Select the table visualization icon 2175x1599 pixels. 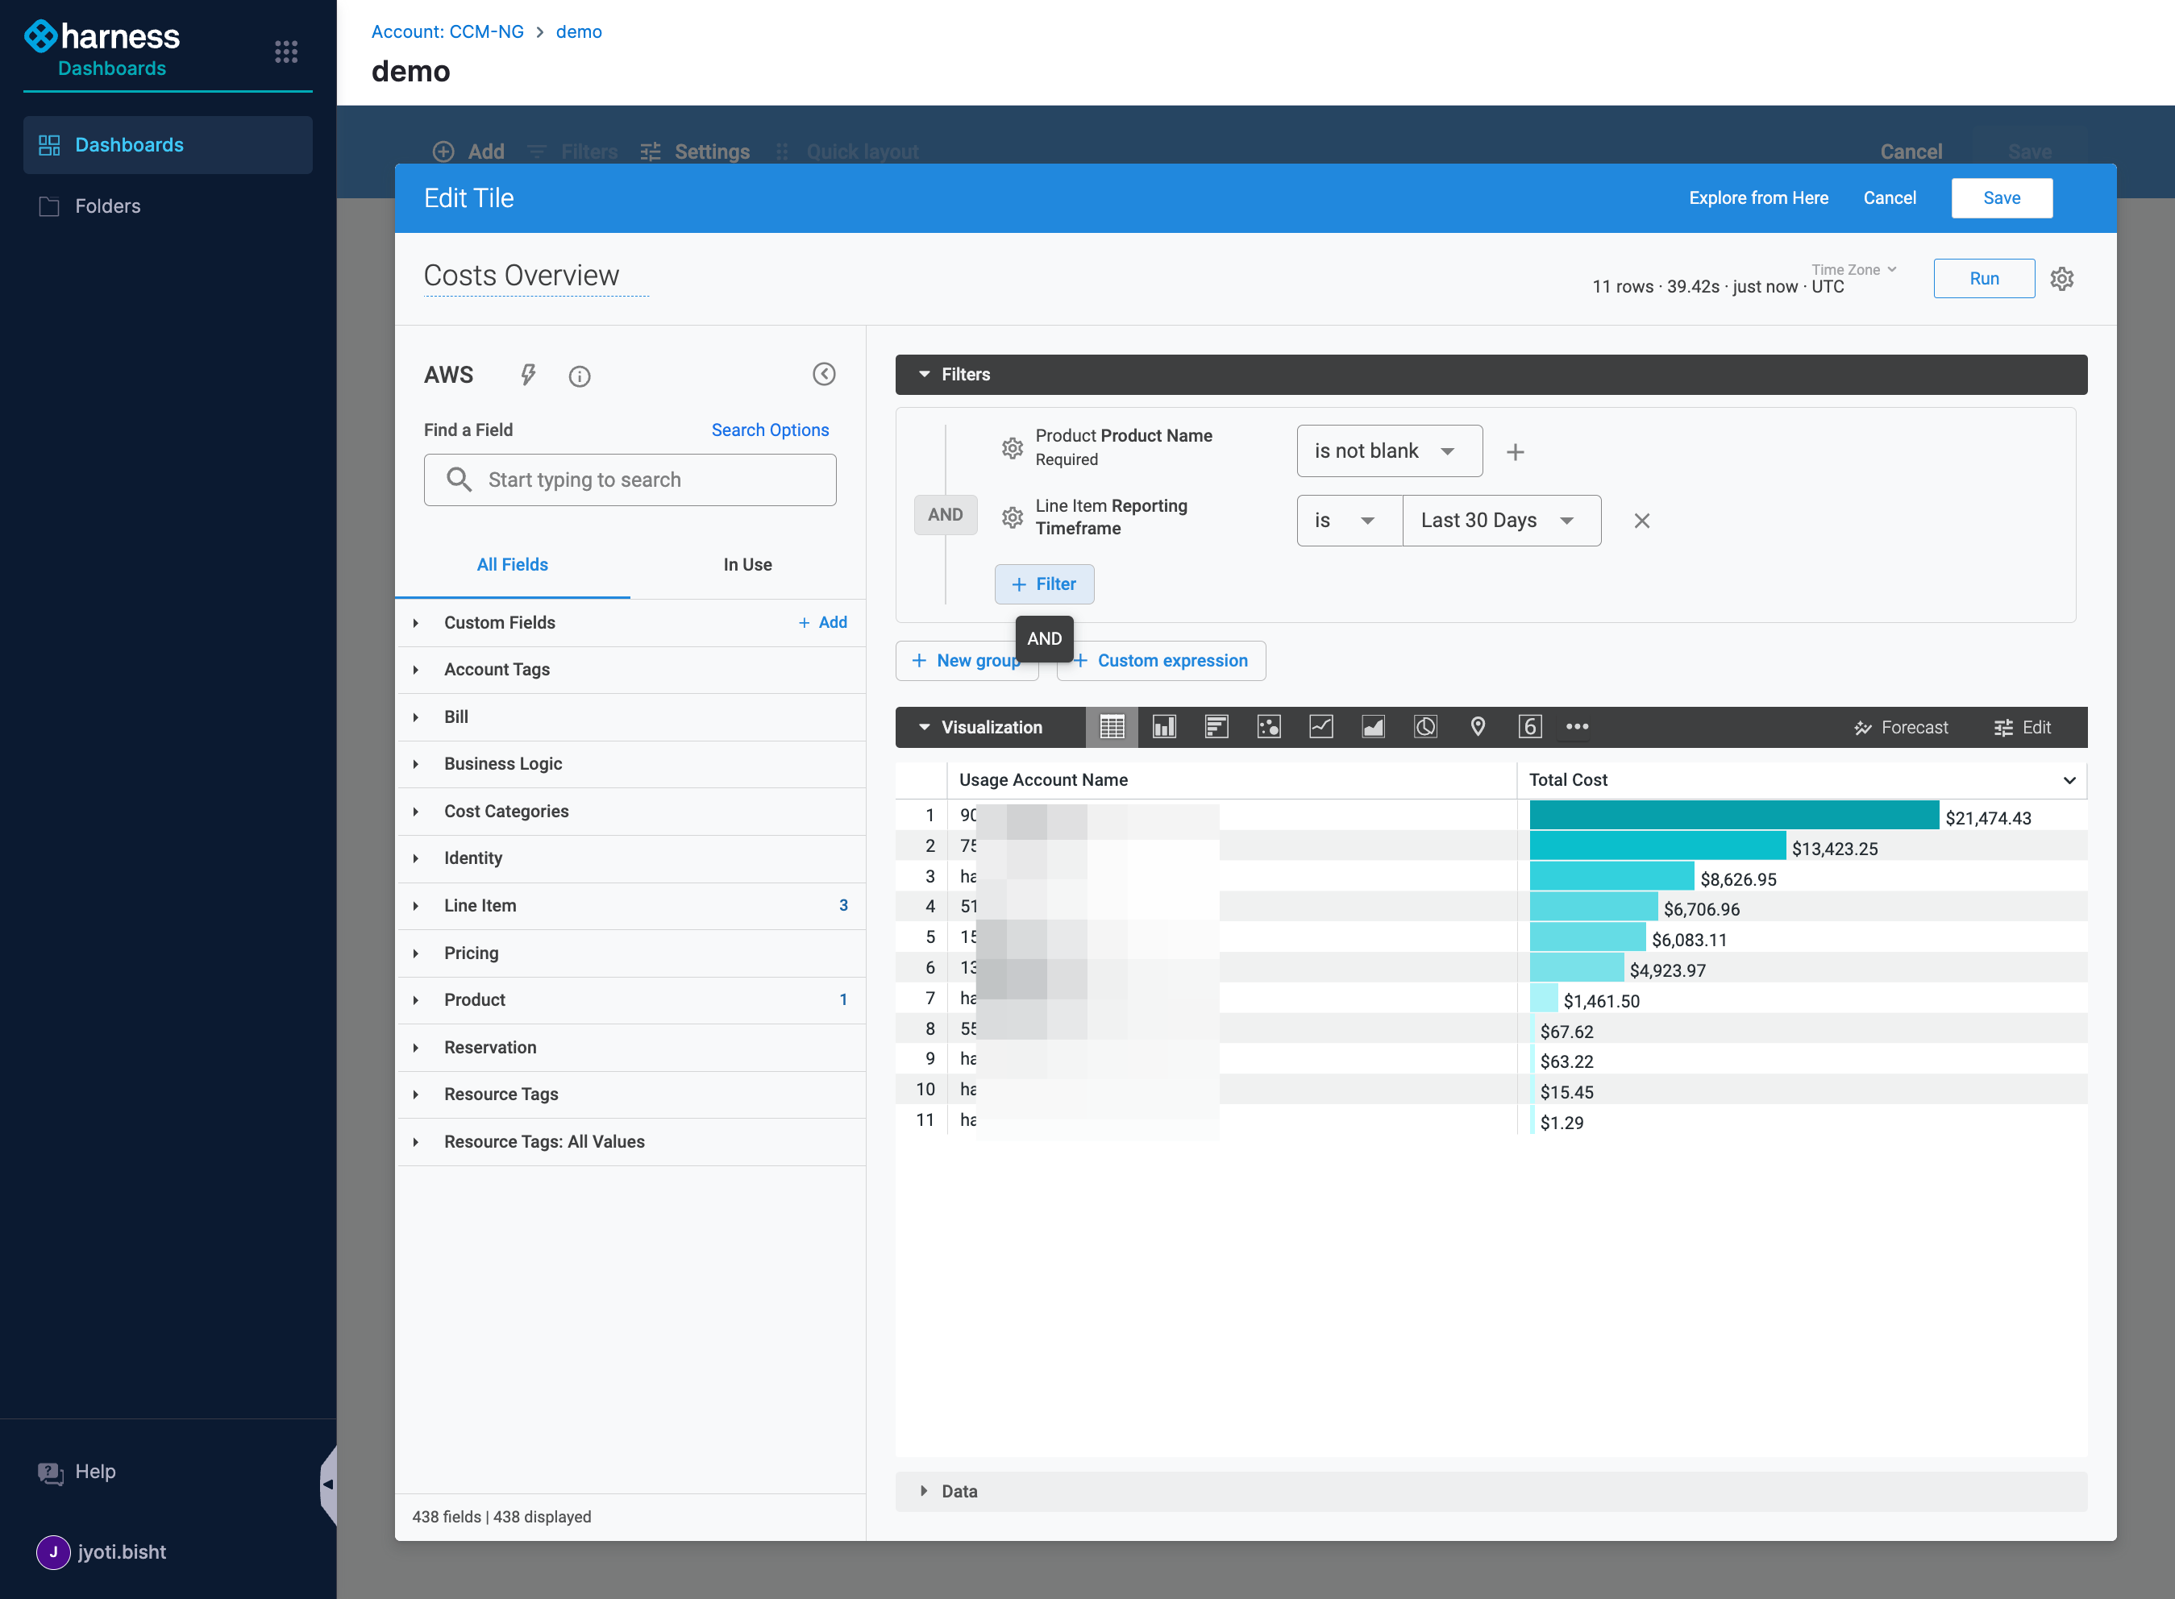click(x=1112, y=727)
